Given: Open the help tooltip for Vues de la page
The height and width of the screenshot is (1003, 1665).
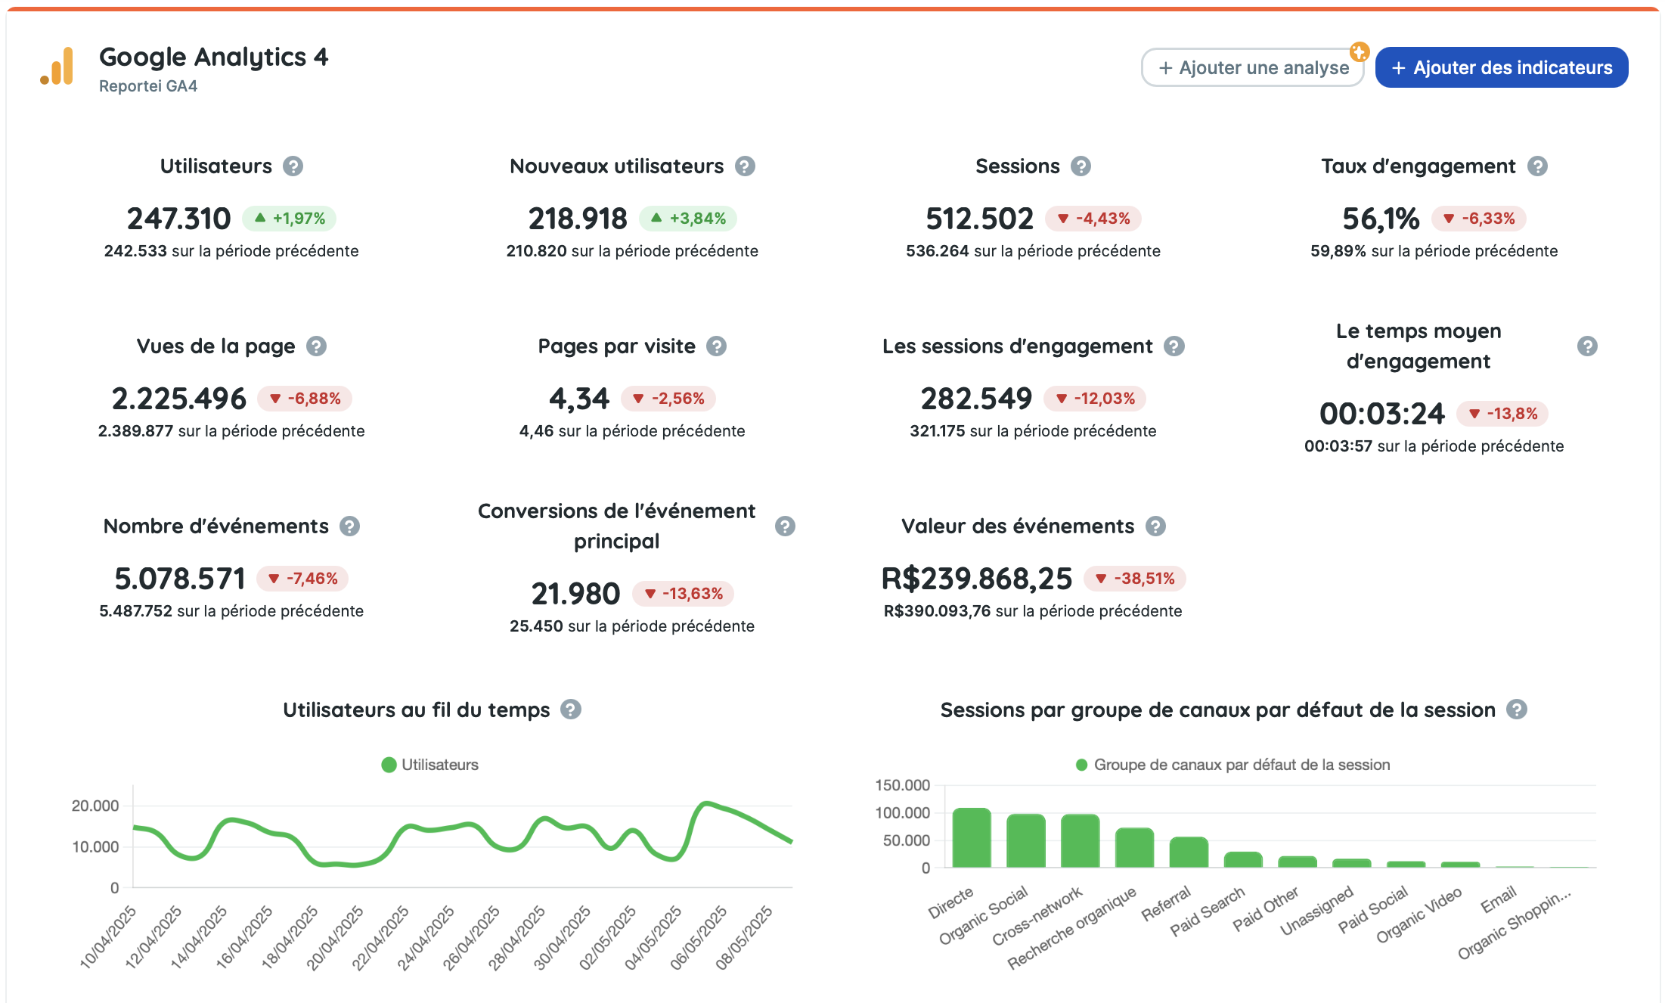Looking at the screenshot, I should [315, 346].
